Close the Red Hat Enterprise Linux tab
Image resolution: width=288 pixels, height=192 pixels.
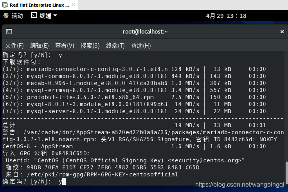74,5
